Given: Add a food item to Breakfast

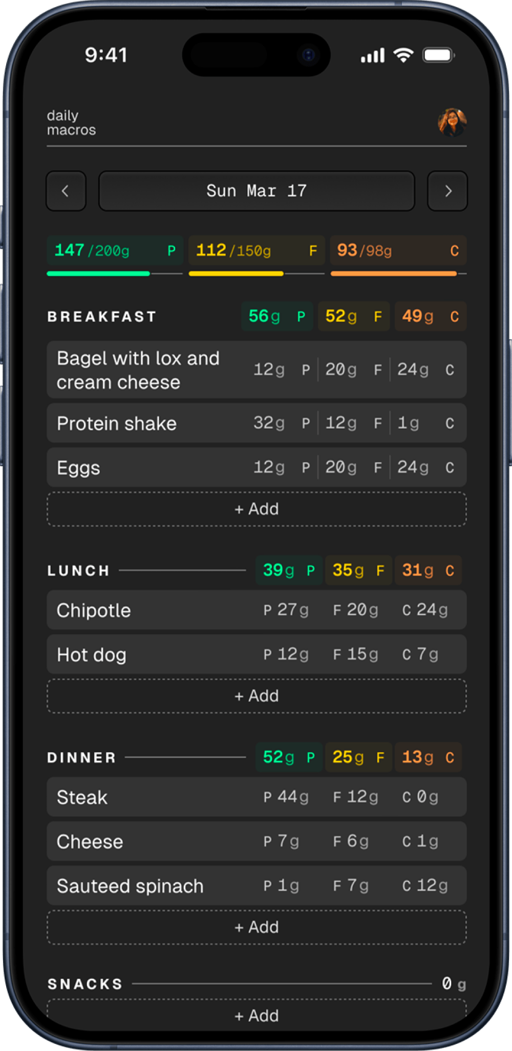Looking at the screenshot, I should coord(257,509).
